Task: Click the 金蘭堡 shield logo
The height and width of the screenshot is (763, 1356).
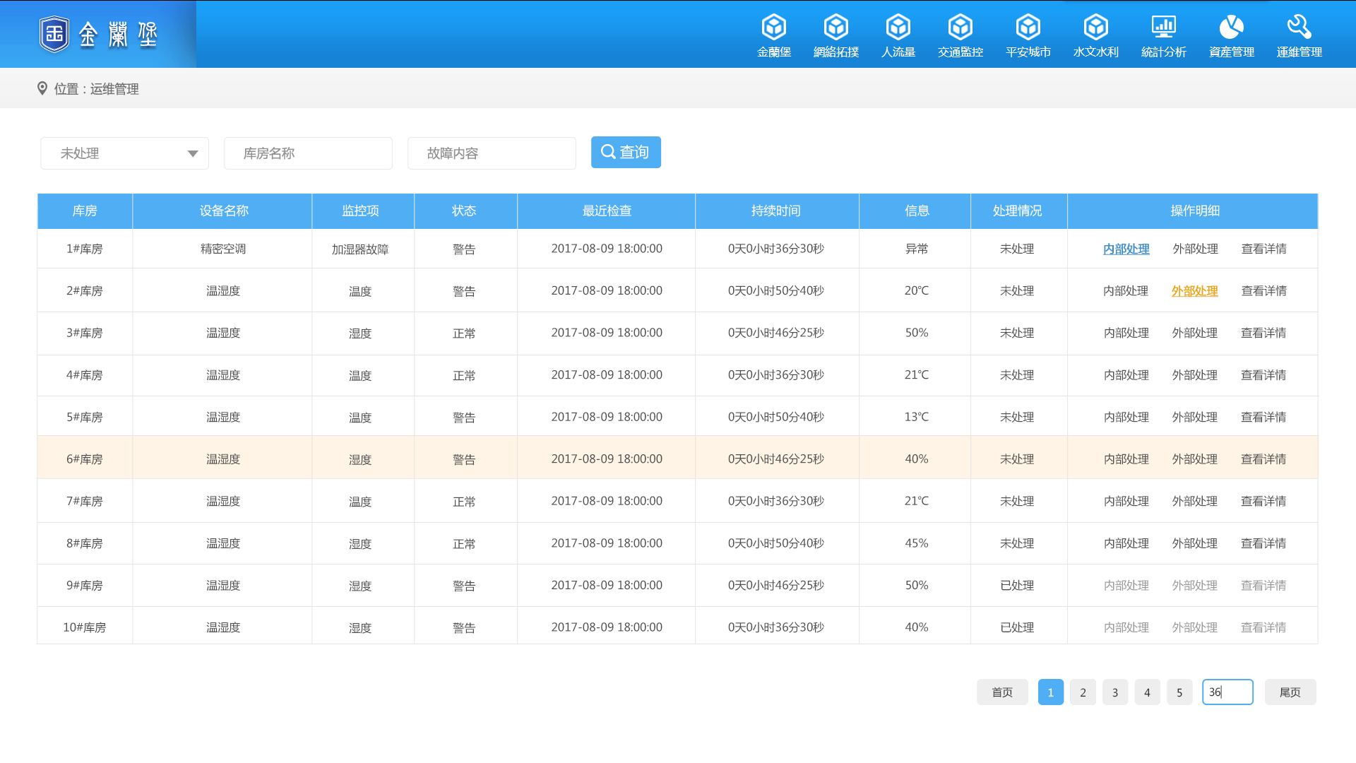Action: [x=54, y=34]
